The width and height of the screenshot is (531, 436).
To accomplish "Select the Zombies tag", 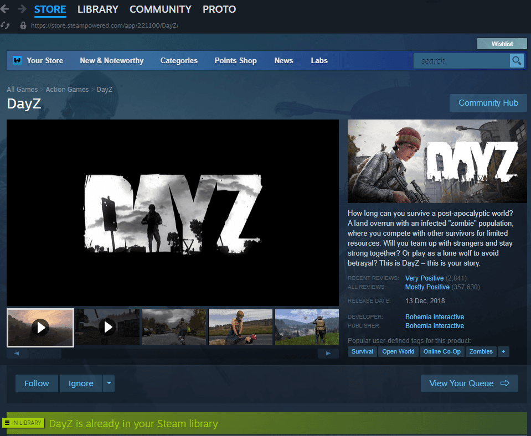I will (x=481, y=352).
